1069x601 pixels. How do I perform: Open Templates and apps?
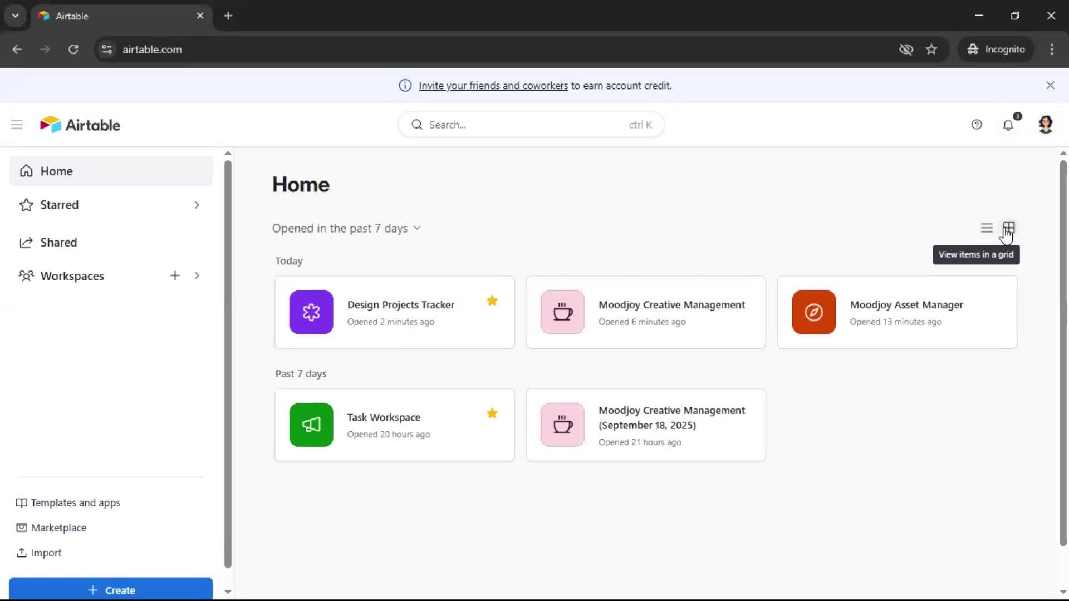pyautogui.click(x=68, y=503)
